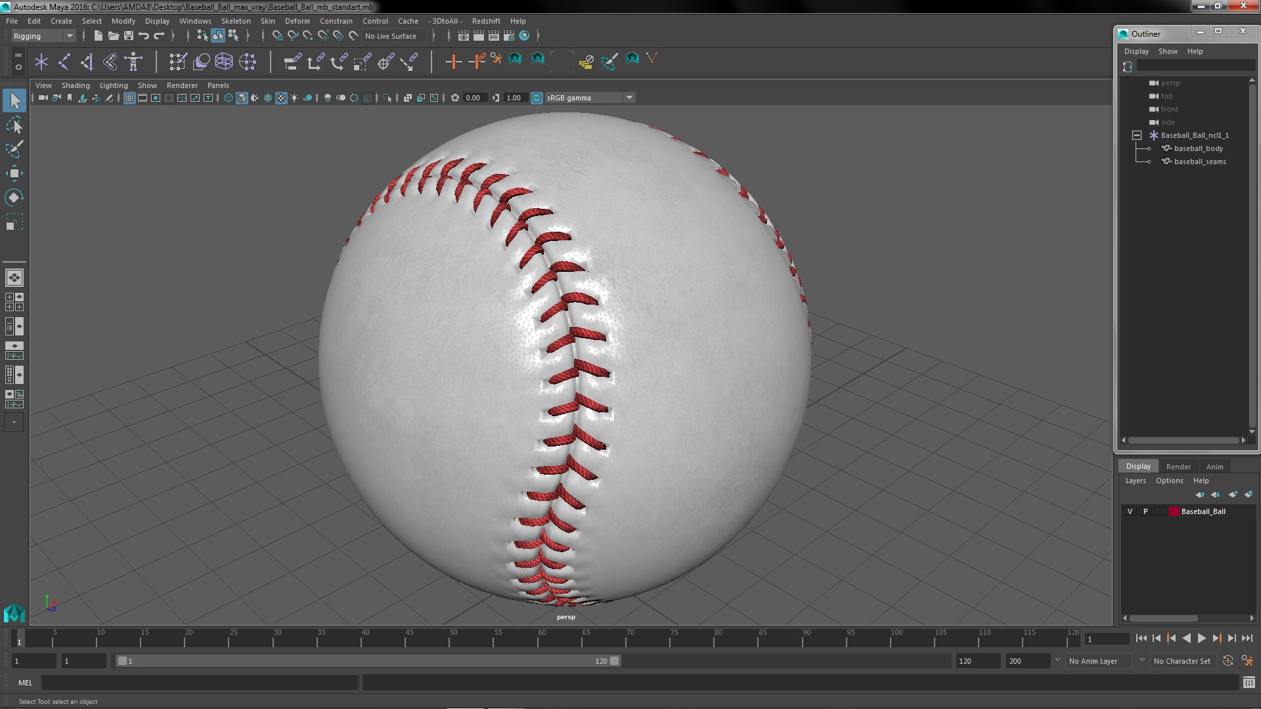This screenshot has height=709, width=1261.
Task: Click the Snap to Grid icon
Action: pyautogui.click(x=277, y=35)
